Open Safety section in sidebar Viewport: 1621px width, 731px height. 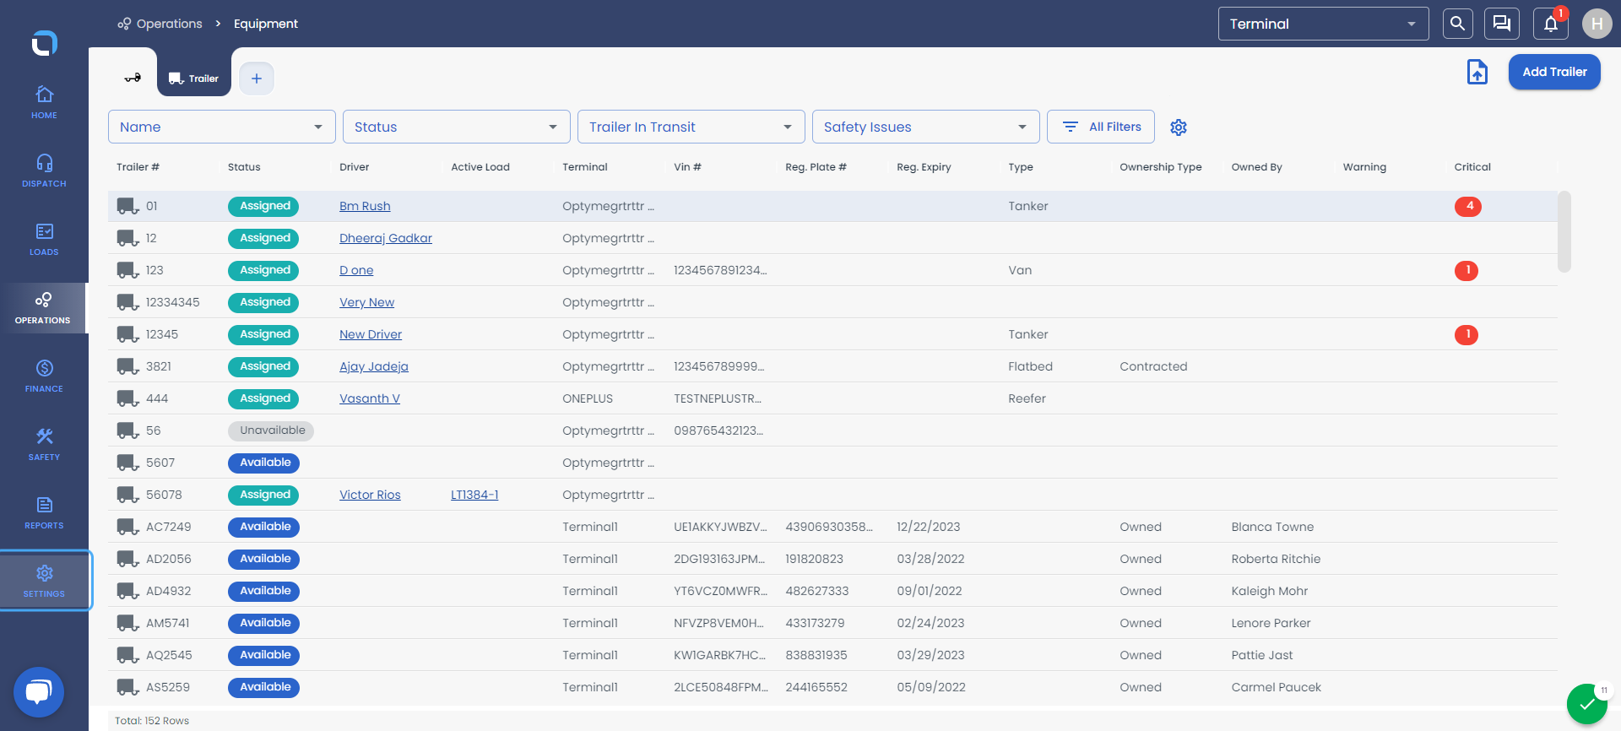point(44,443)
